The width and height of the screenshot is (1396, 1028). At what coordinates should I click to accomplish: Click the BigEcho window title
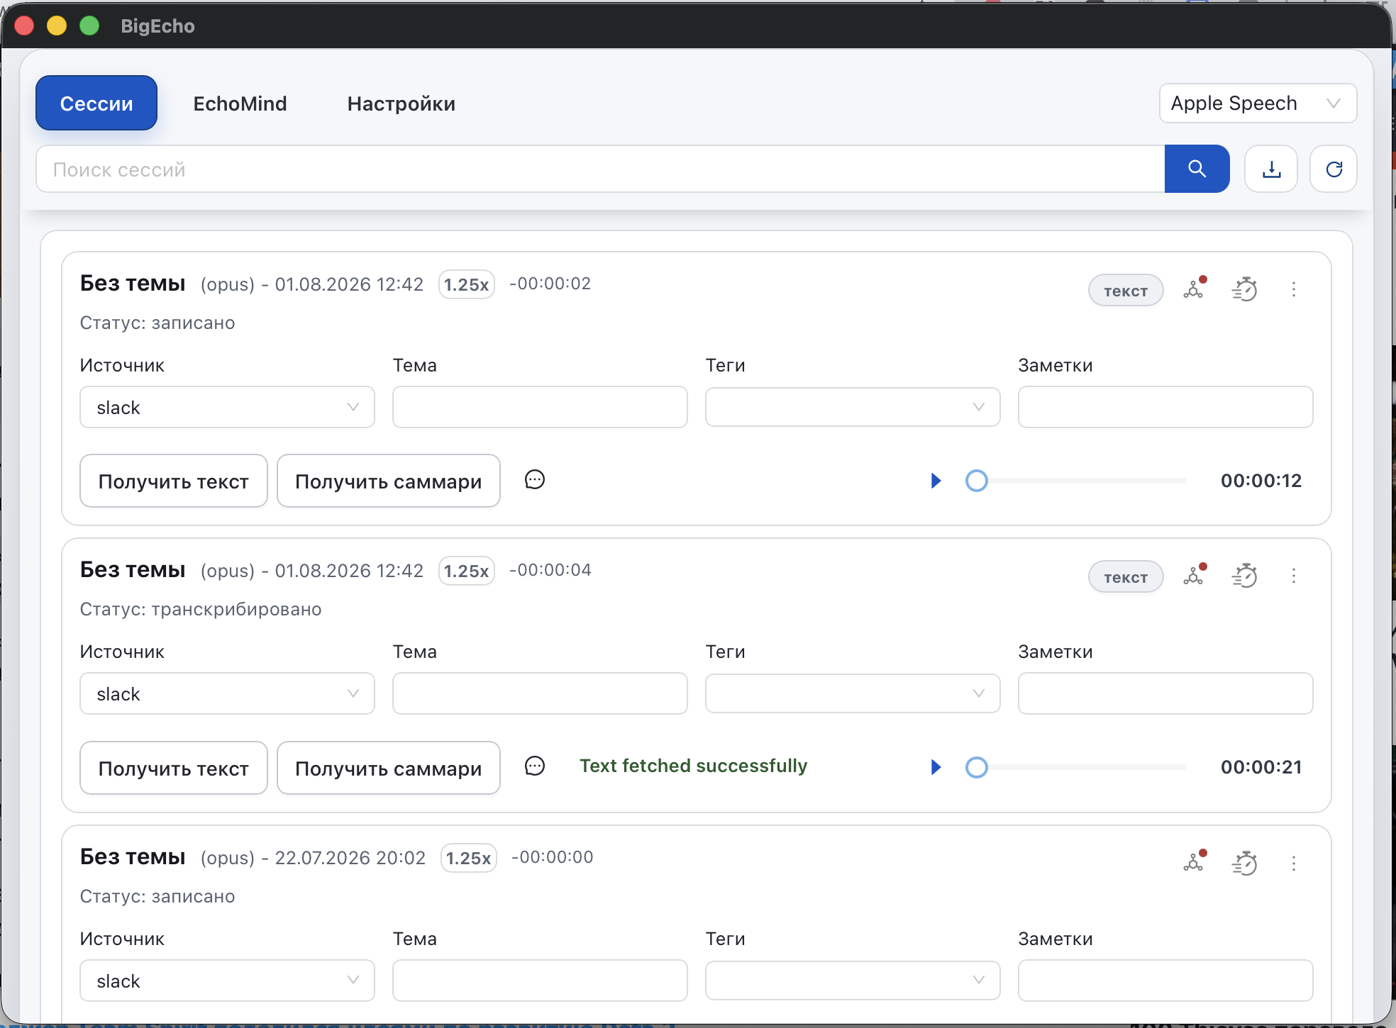tap(157, 26)
